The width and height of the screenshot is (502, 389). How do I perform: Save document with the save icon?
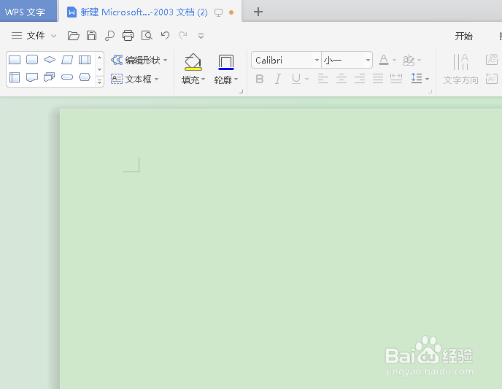point(91,36)
